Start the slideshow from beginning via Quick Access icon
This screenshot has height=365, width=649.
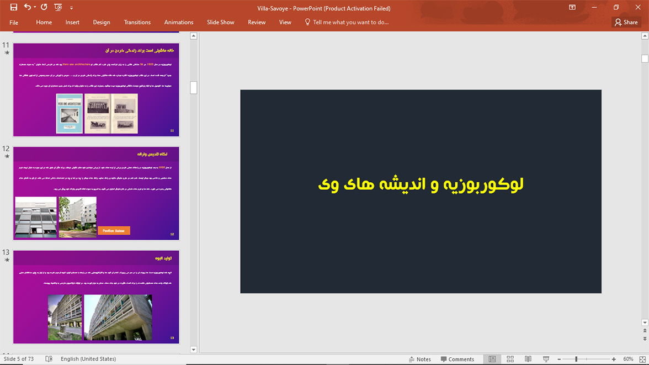coord(58,7)
